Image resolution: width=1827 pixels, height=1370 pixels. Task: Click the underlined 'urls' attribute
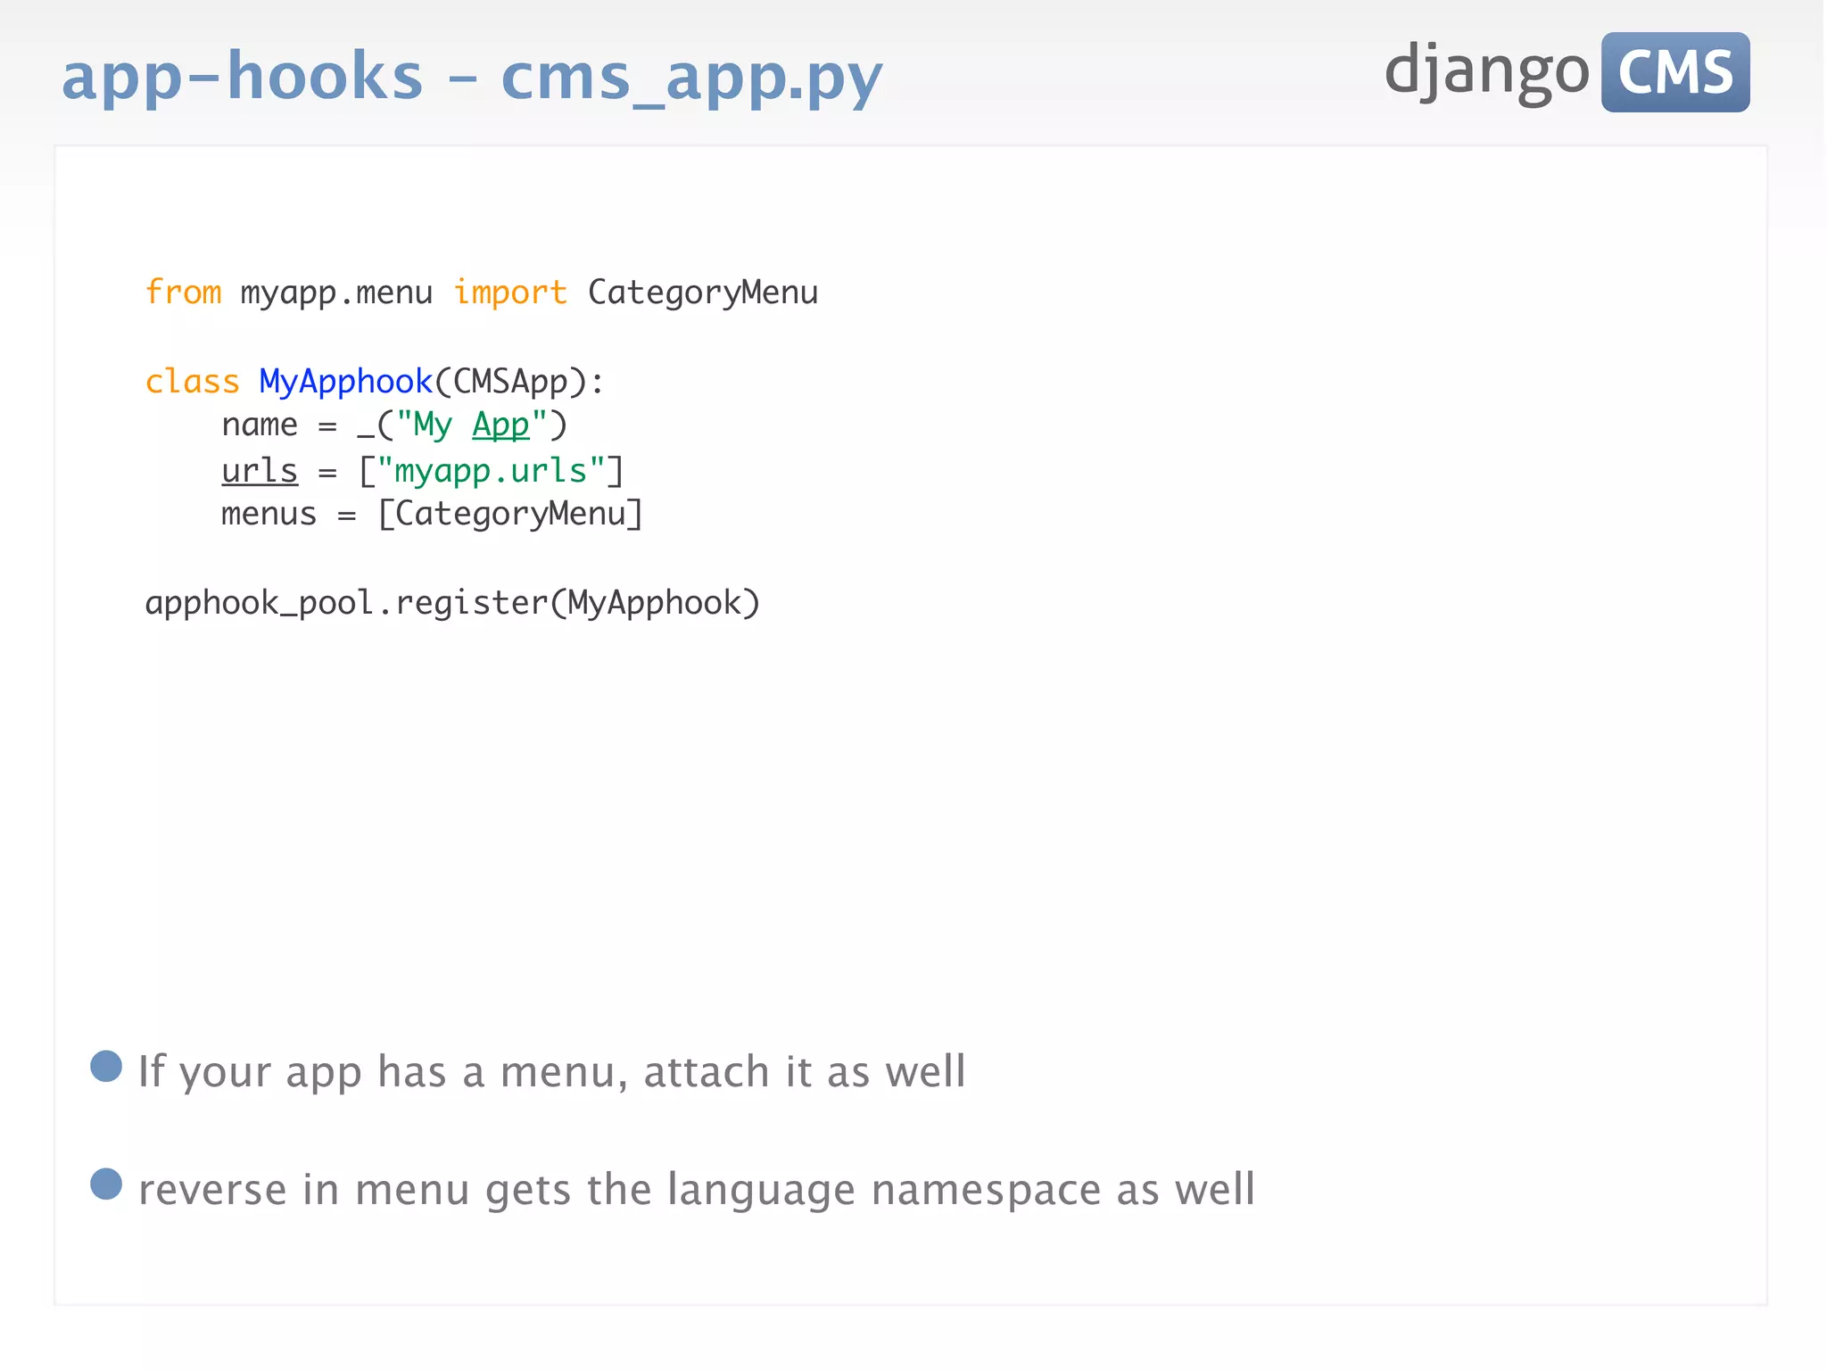260,470
